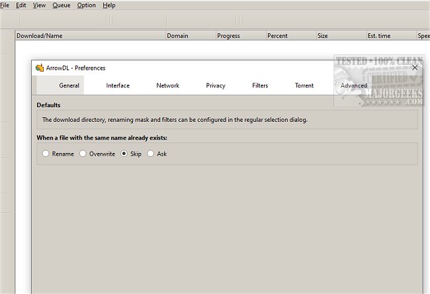Open the Option menu
Viewport: 430px width, 294px height.
[x=87, y=5]
